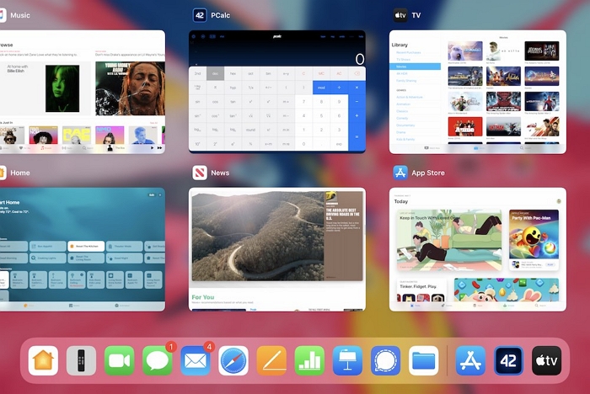
Task: Open Party With Pac-Man card in App Store
Action: [534, 241]
